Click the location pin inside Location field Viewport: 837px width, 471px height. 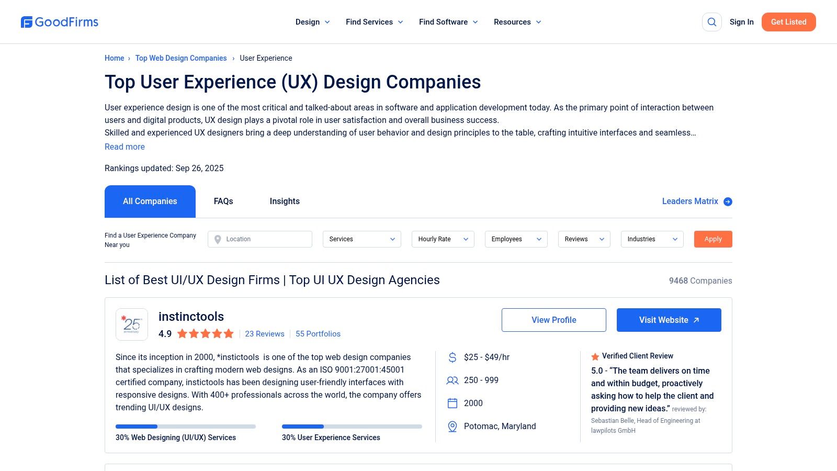[218, 239]
